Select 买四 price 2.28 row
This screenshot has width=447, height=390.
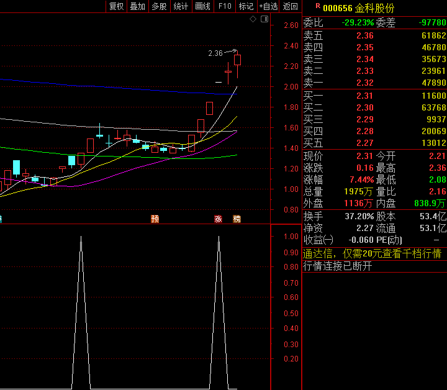click(x=374, y=132)
